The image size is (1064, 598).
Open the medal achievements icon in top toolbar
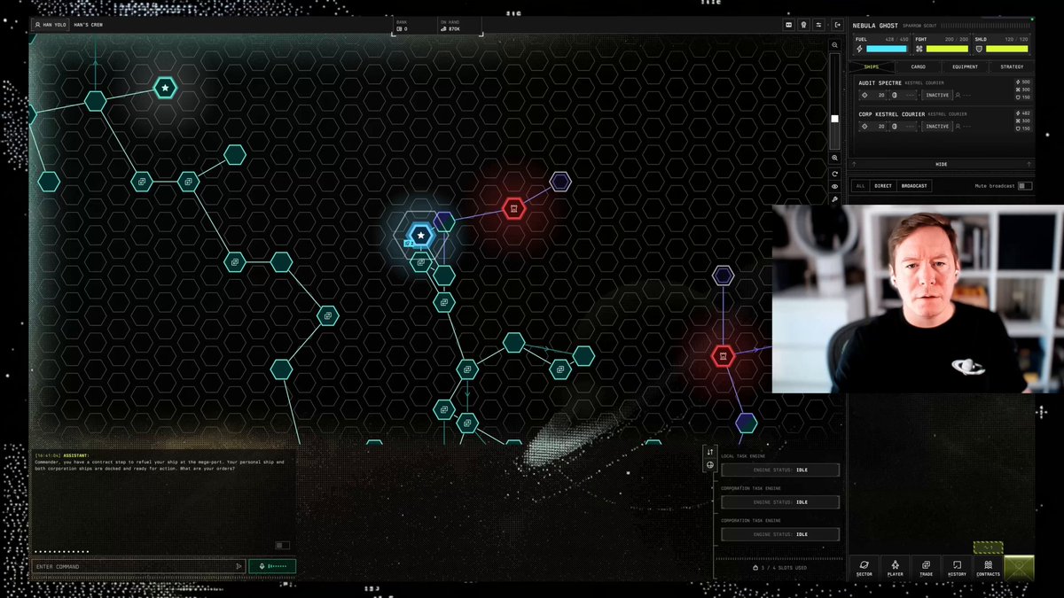[x=803, y=25]
